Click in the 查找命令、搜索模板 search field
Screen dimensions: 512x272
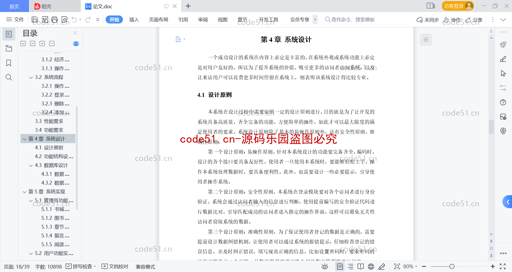(x=350, y=19)
